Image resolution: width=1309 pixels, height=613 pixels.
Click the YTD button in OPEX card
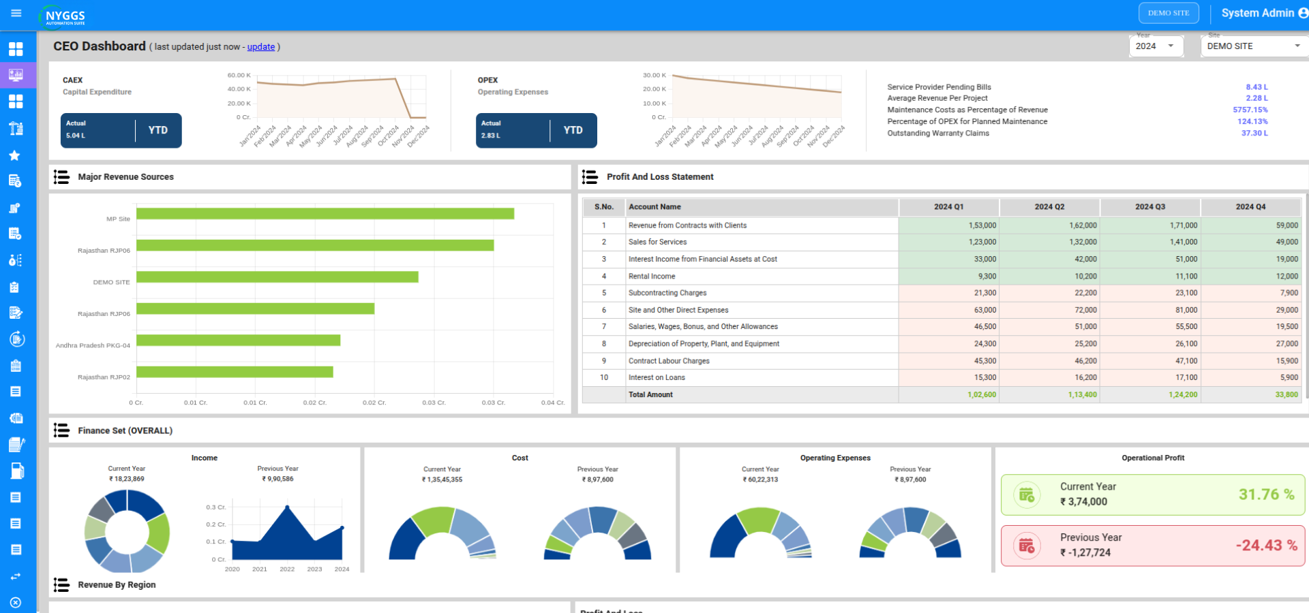click(573, 130)
